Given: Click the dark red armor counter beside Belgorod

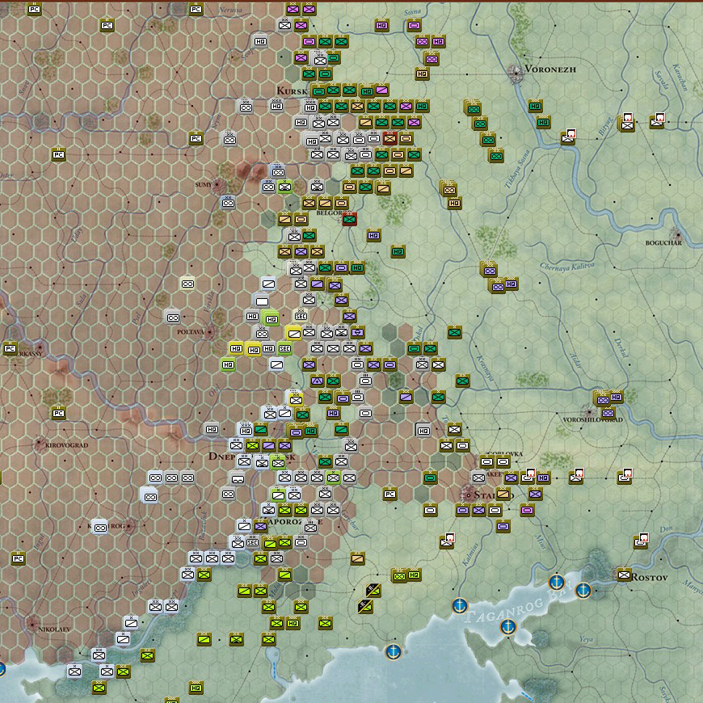Looking at the screenshot, I should (349, 219).
